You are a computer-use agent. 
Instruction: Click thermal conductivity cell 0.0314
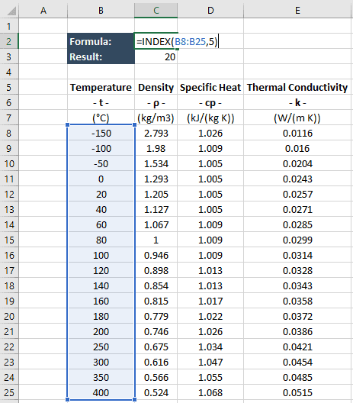297,255
